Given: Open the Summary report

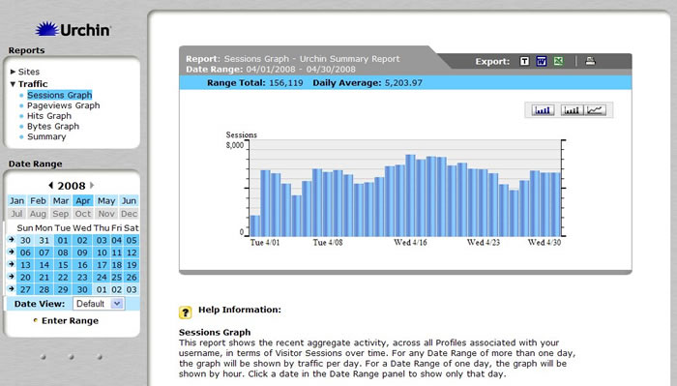Looking at the screenshot, I should (x=46, y=136).
